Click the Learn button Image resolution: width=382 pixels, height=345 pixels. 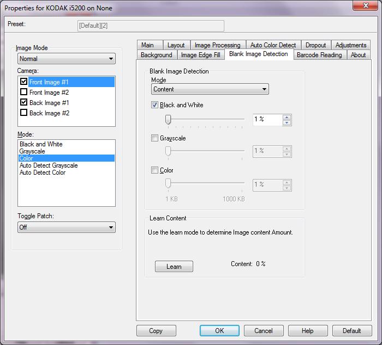tap(174, 267)
